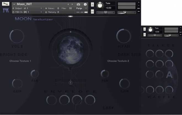This screenshot has width=182, height=115.
Task: Click the header pan slider of Moon_INIT
Action: (106, 12)
